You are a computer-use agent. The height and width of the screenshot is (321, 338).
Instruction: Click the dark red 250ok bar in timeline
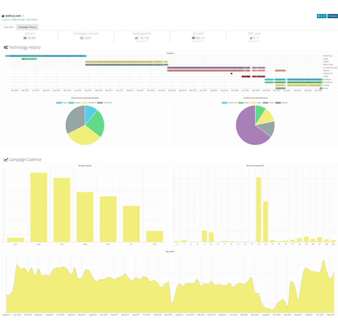click(x=246, y=77)
